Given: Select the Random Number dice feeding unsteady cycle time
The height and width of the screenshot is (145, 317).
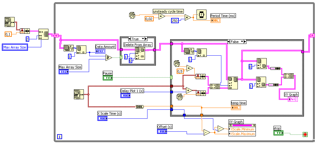Looking at the screenshot, I should point(132,15).
